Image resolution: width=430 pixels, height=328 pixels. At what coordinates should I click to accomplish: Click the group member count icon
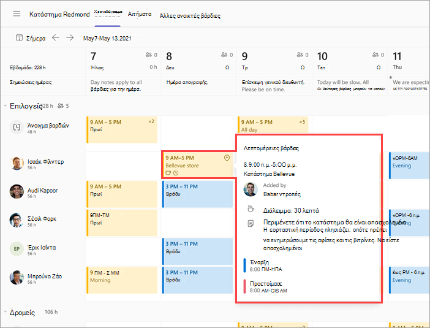coord(61,106)
